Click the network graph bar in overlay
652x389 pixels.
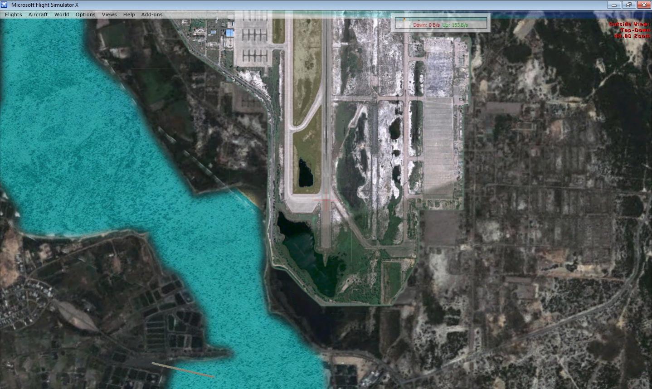[441, 19]
